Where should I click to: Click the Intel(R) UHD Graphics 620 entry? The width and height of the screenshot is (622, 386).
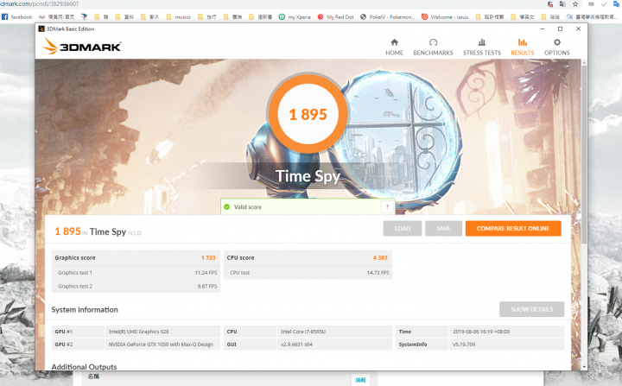pyautogui.click(x=138, y=332)
